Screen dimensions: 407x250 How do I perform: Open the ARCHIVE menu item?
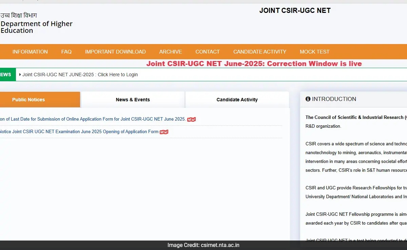pyautogui.click(x=171, y=51)
